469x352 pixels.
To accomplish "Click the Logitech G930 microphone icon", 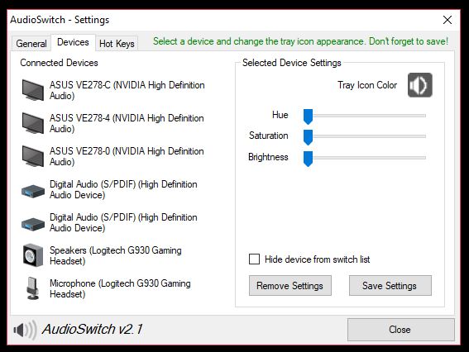I will pyautogui.click(x=32, y=288).
